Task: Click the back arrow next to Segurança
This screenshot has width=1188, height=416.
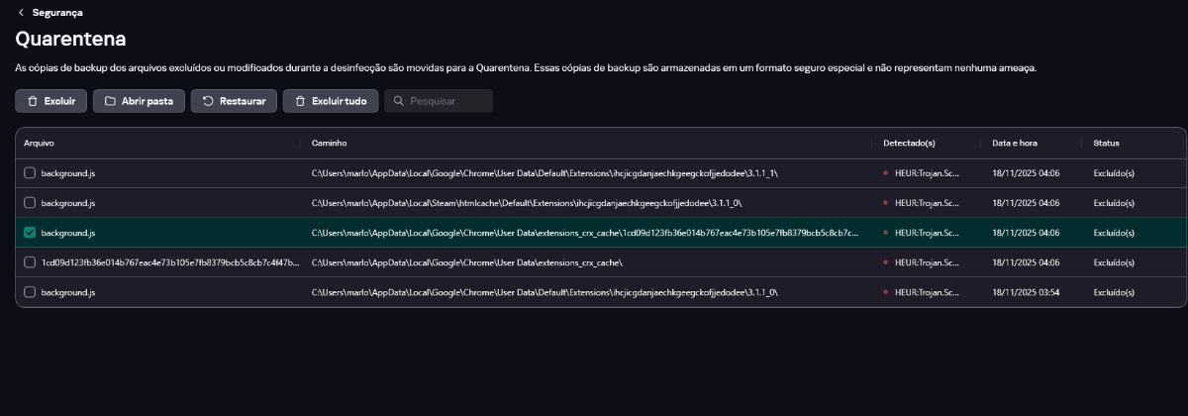Action: point(21,13)
